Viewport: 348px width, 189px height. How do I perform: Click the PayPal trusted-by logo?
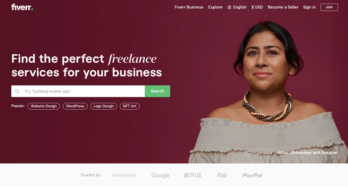[x=252, y=175]
